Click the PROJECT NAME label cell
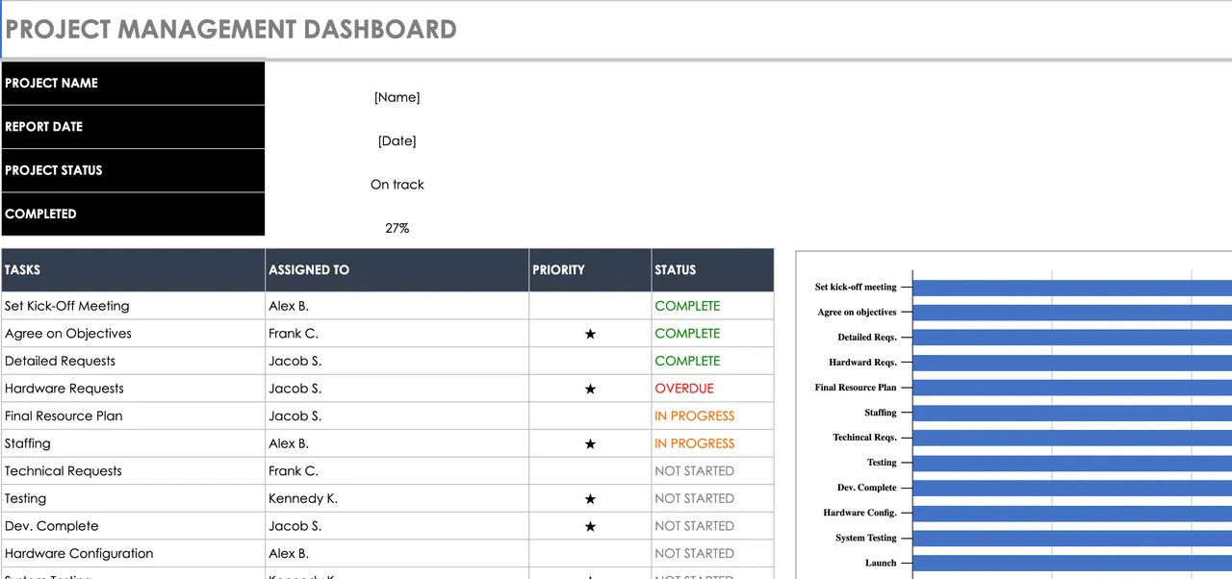 [133, 83]
